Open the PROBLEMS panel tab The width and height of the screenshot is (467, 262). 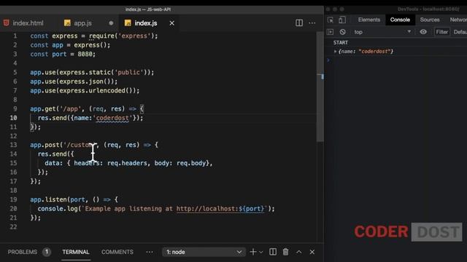pos(23,252)
